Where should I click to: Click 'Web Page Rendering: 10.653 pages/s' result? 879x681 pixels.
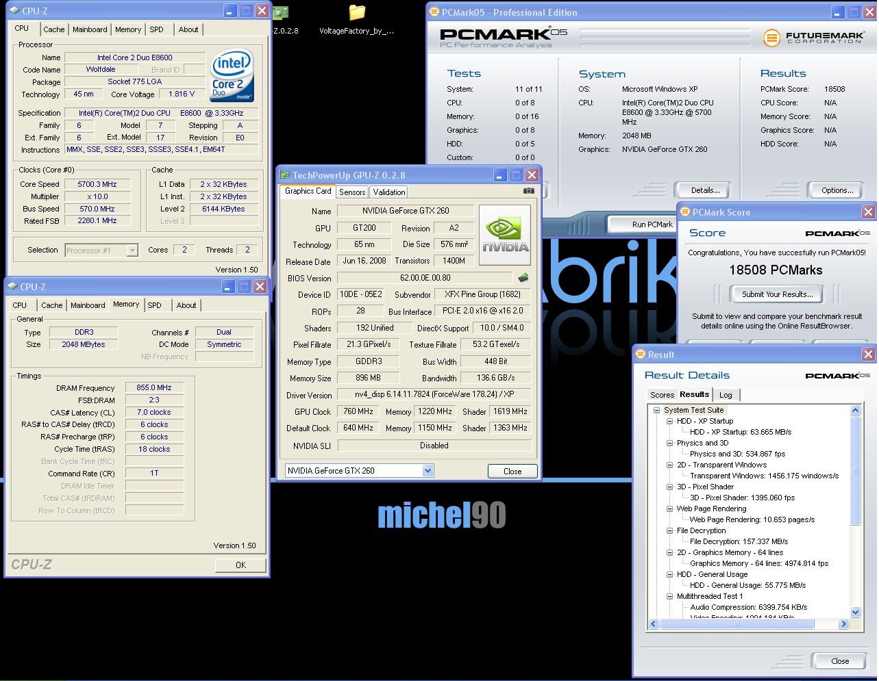752,519
